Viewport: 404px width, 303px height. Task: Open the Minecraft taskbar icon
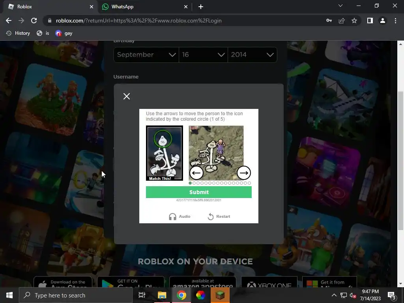tap(220, 295)
